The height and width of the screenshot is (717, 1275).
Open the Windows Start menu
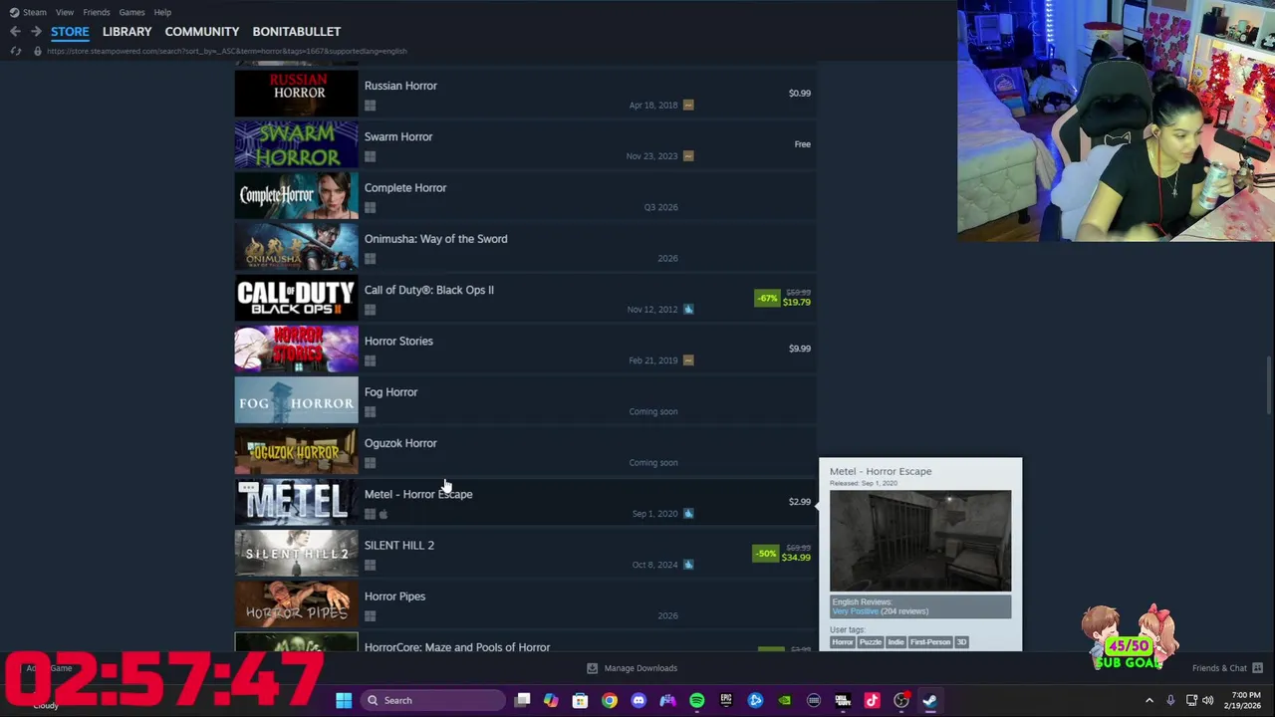(x=344, y=700)
